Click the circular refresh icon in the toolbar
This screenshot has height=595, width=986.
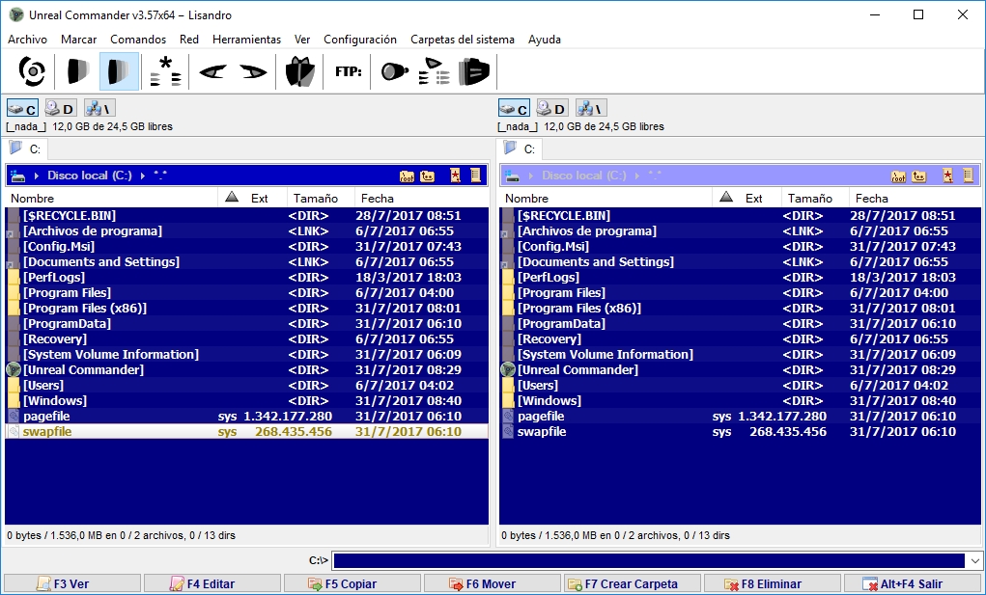[32, 71]
